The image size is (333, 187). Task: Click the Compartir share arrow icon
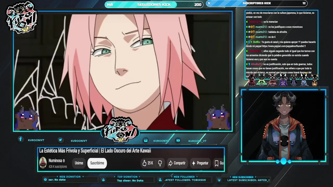point(171,163)
